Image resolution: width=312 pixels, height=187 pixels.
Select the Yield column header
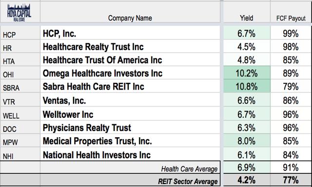coord(247,18)
